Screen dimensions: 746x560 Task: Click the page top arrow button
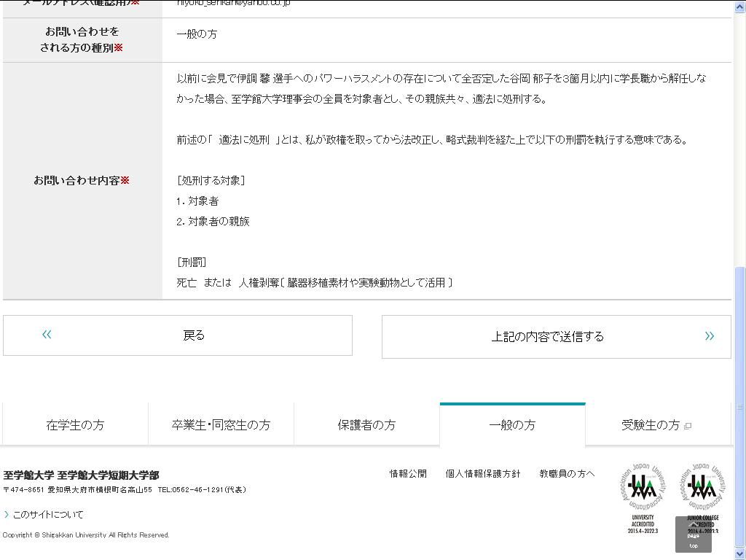tap(694, 534)
